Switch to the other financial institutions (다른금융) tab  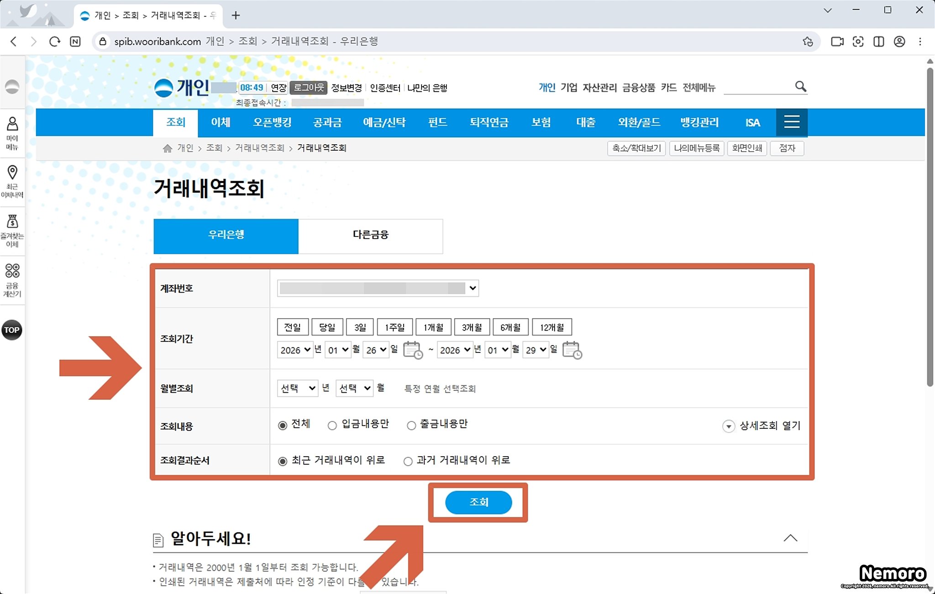(x=370, y=235)
